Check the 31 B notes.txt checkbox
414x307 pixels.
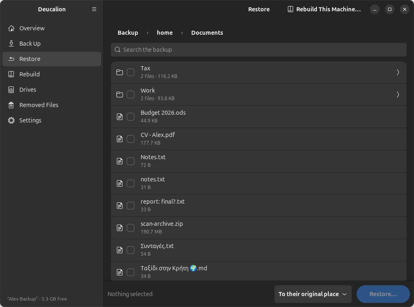tap(131, 183)
